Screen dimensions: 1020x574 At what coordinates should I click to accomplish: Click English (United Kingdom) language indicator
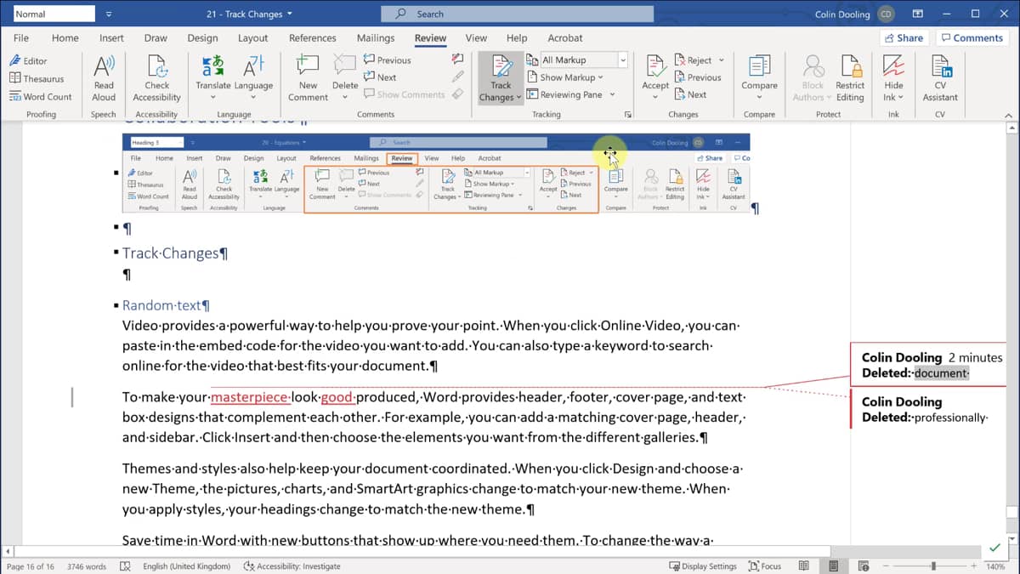point(186,566)
